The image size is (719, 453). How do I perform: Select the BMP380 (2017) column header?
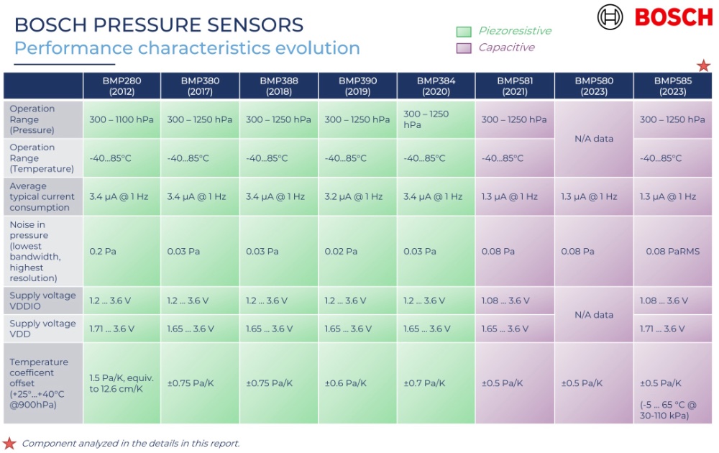(200, 86)
